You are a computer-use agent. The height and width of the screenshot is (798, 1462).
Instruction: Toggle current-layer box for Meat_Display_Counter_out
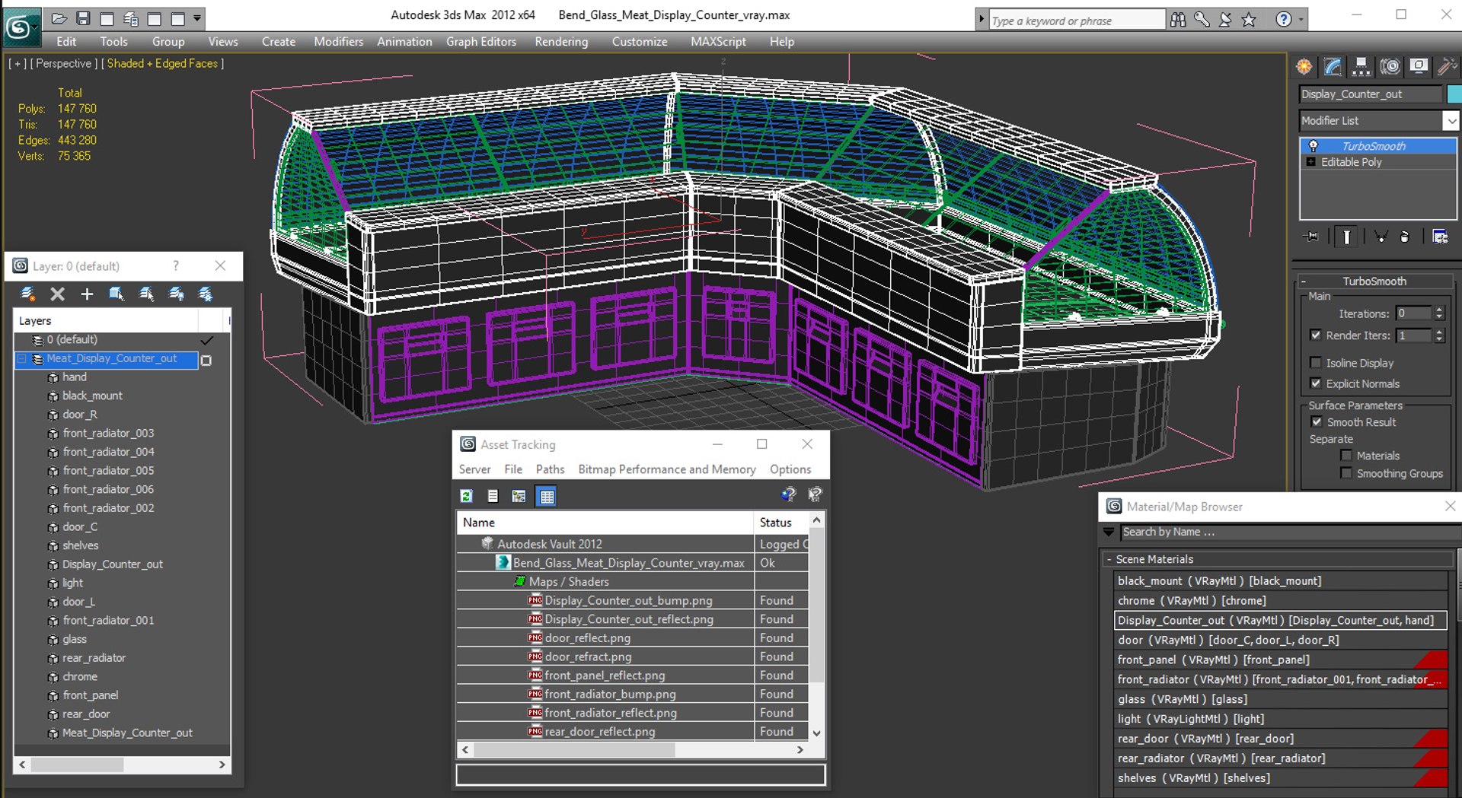click(x=206, y=360)
